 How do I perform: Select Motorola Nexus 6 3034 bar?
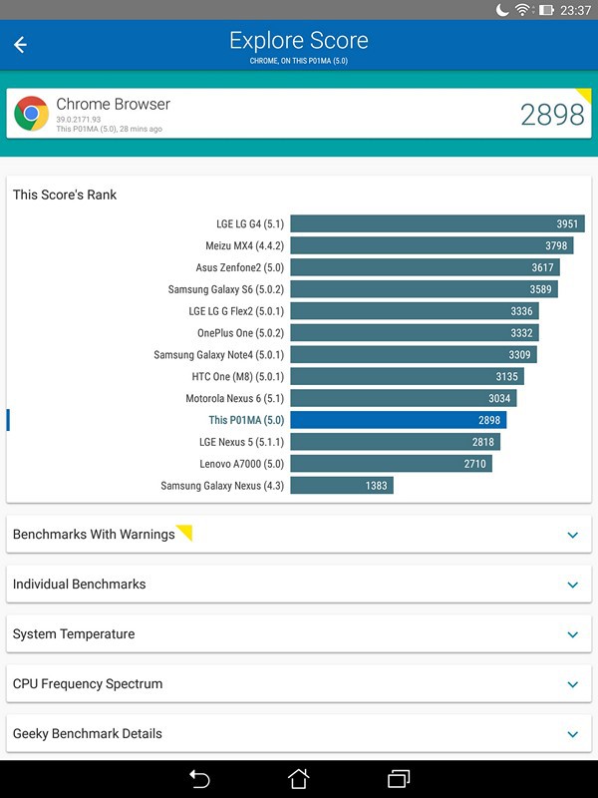(x=404, y=398)
